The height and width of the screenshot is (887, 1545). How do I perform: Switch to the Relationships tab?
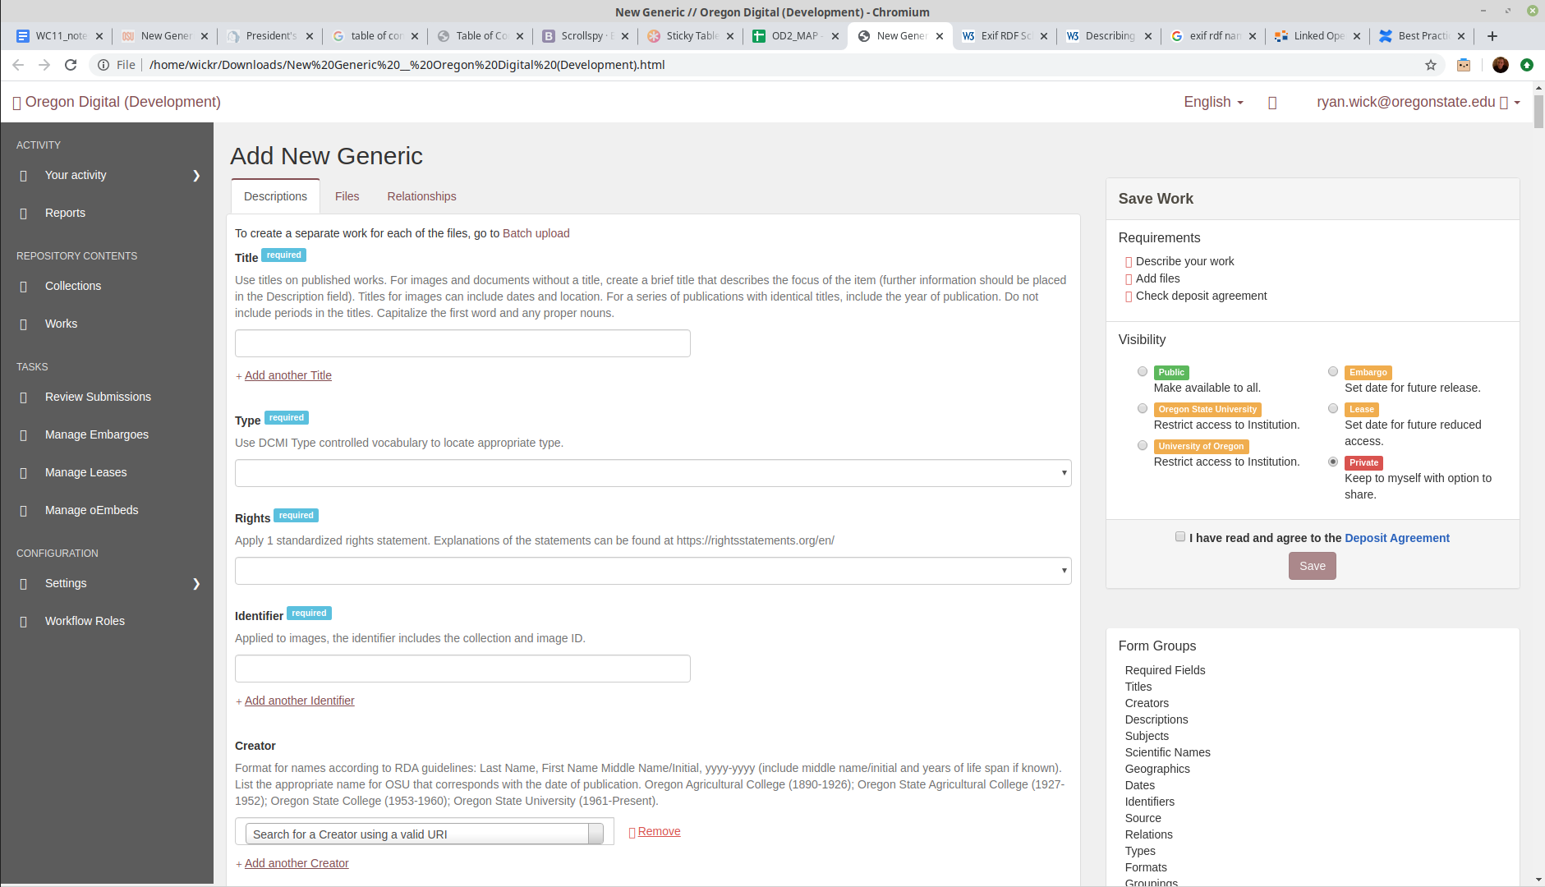421,196
